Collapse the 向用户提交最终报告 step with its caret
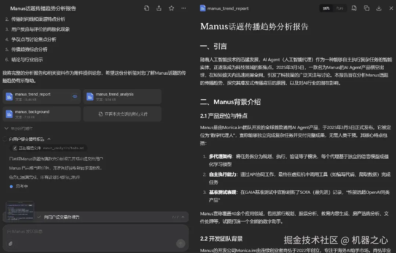Viewport: 396px width, 253px height. [x=49, y=139]
